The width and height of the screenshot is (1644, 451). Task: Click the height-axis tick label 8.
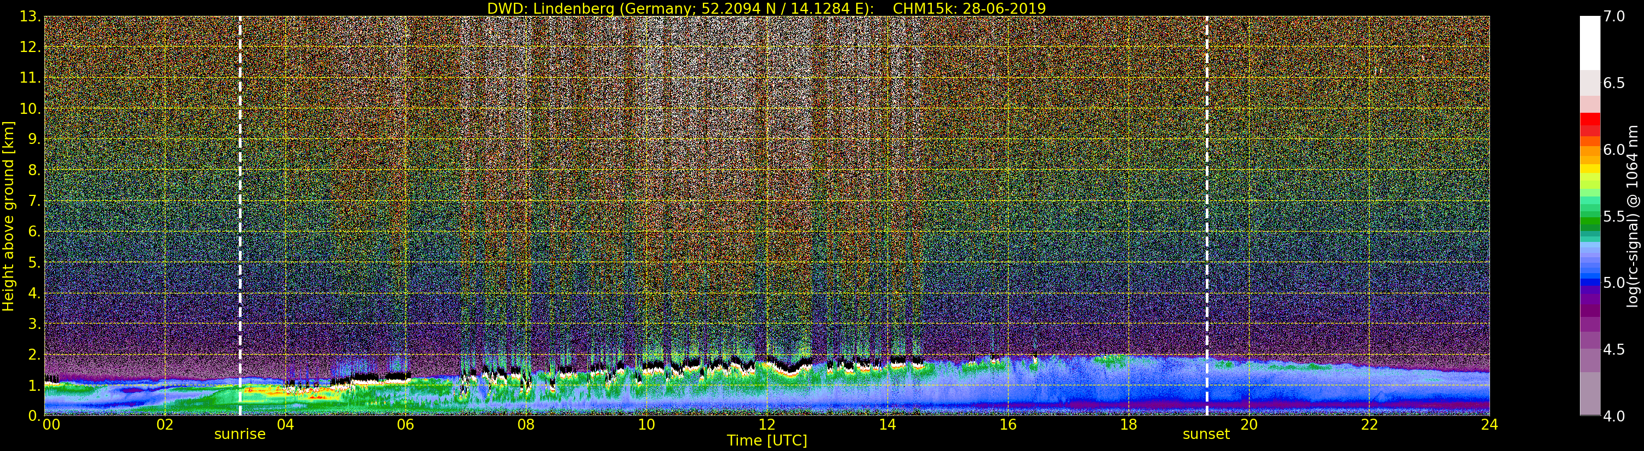33,170
